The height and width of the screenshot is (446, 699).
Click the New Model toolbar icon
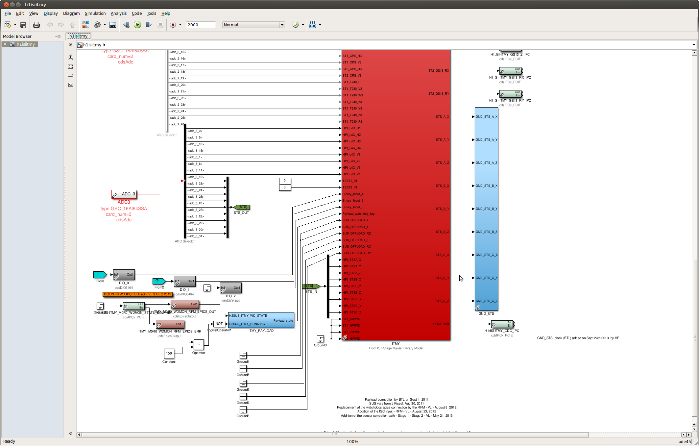point(8,25)
